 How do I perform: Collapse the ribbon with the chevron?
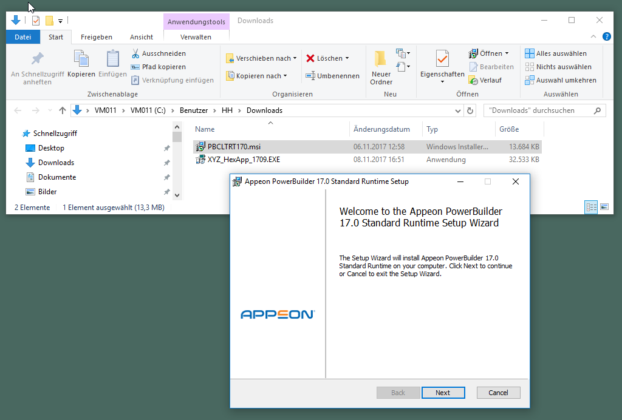pyautogui.click(x=593, y=36)
